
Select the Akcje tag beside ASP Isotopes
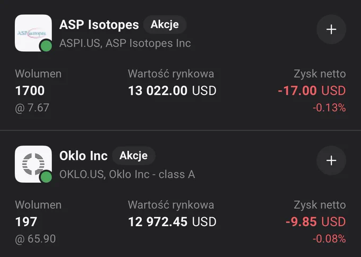coord(165,24)
